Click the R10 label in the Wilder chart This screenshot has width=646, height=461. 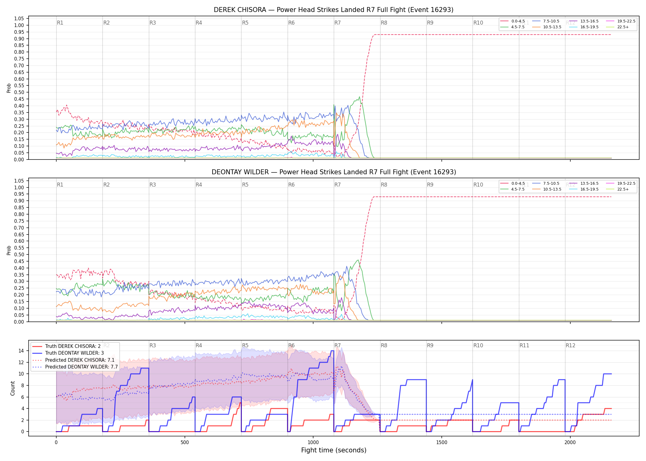[478, 185]
